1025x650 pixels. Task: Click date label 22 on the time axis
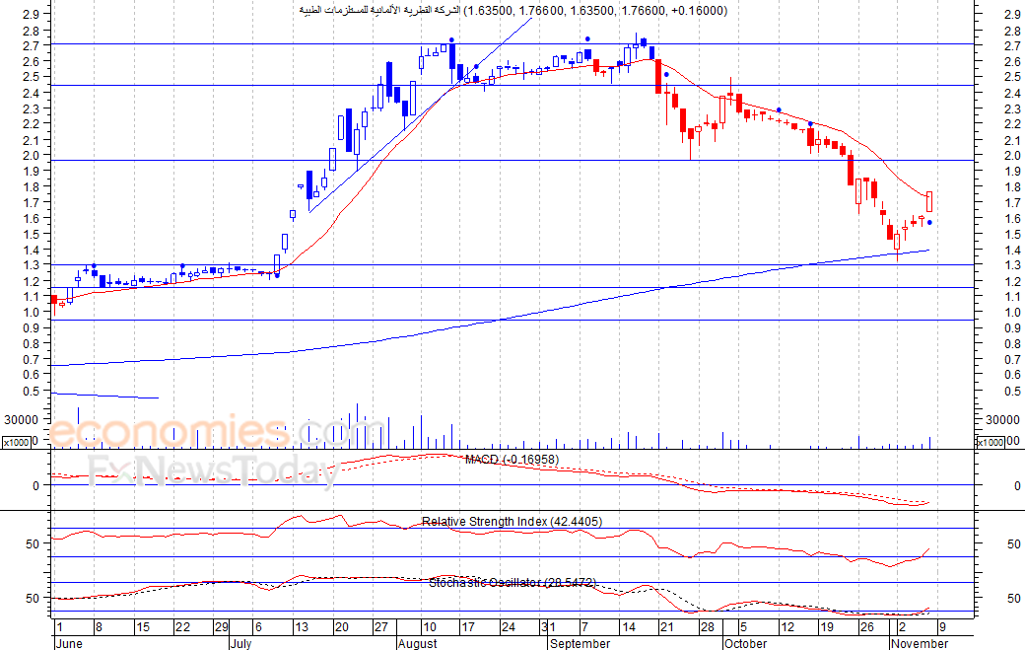182,627
